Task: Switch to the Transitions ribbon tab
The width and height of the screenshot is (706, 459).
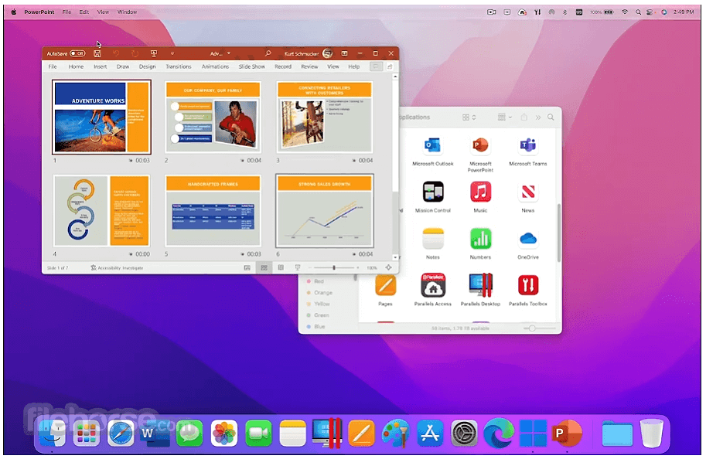Action: click(x=179, y=66)
